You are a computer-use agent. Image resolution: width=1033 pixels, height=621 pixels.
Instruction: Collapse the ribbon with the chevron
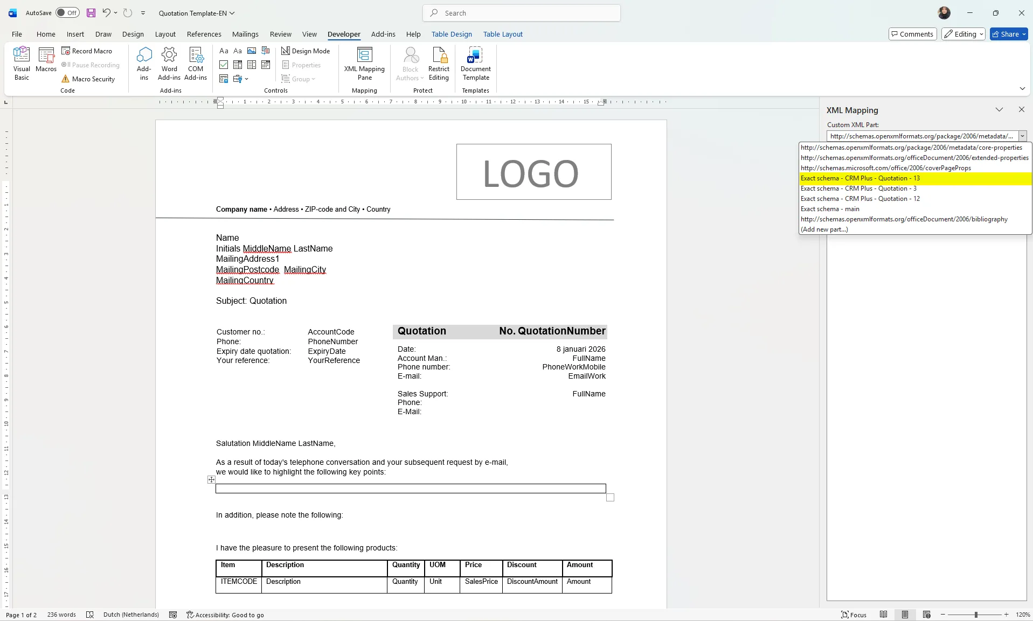1022,88
